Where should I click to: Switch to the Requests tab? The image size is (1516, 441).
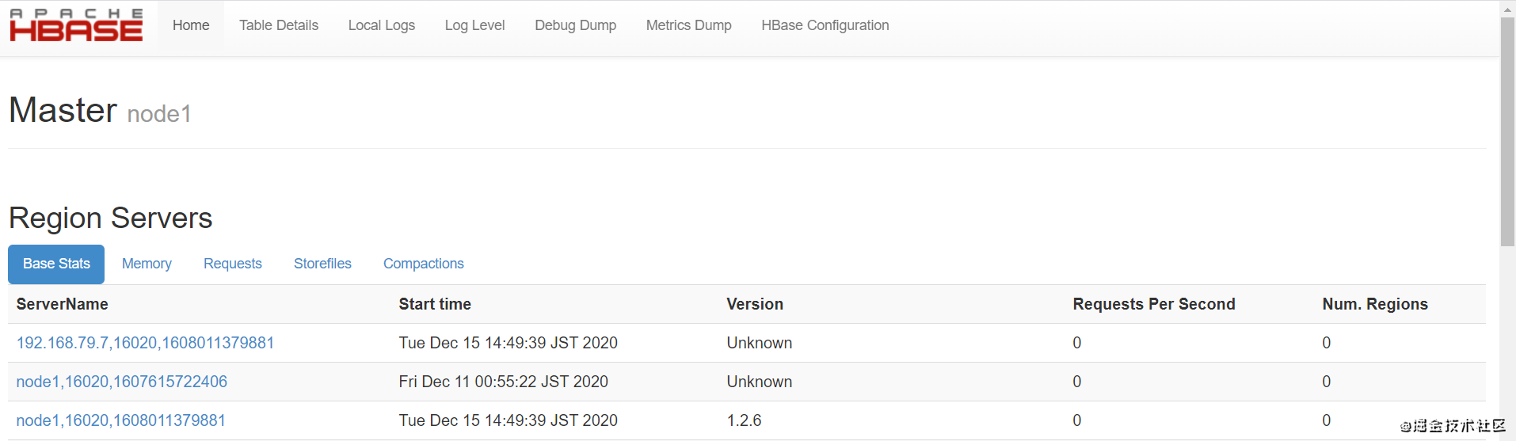tap(232, 264)
